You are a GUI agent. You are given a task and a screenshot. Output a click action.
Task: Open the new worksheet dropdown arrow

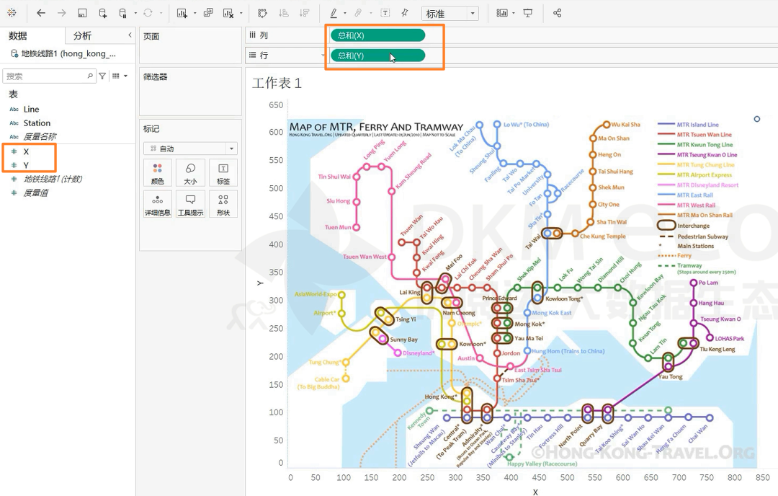(194, 14)
